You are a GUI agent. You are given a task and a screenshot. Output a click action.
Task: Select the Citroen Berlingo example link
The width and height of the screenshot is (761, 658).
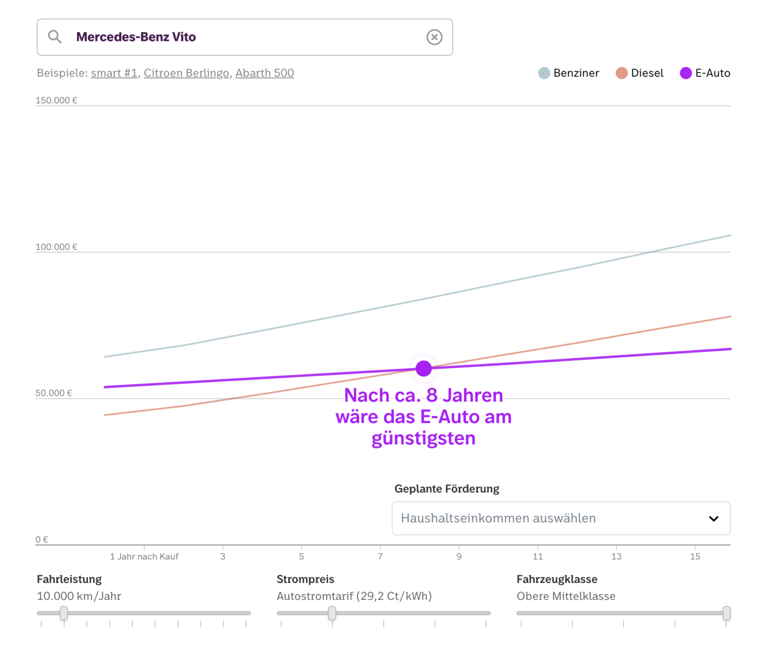(186, 73)
